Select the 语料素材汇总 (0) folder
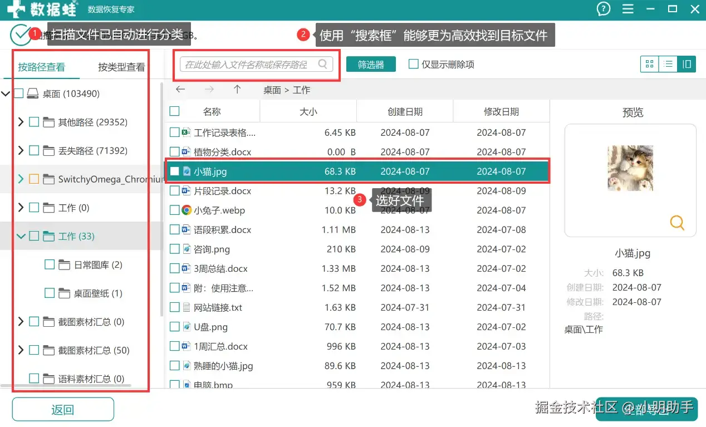706x427 pixels. [x=91, y=379]
